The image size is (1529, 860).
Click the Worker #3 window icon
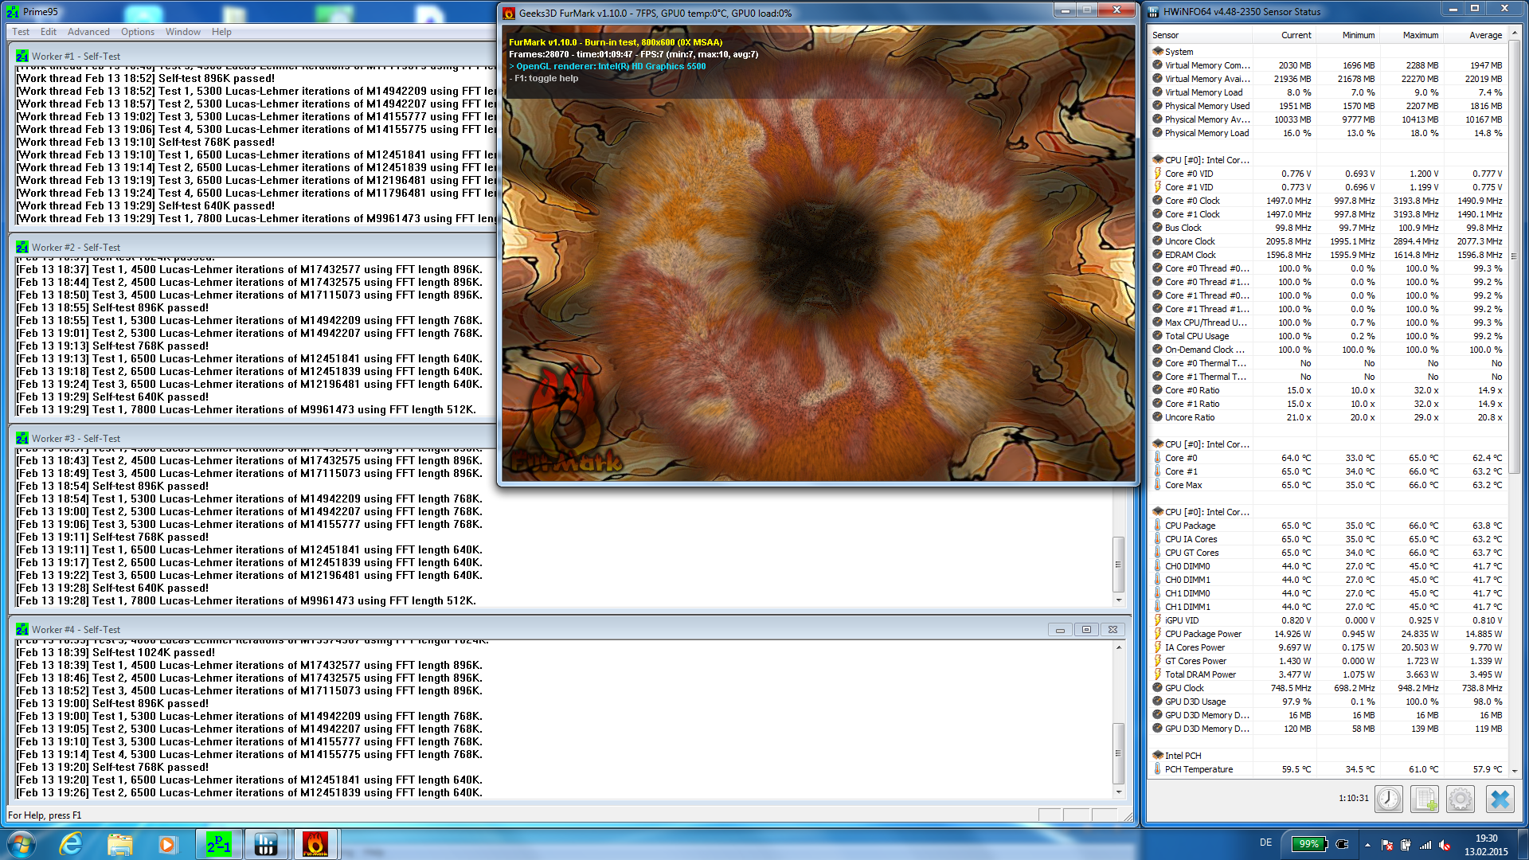coord(22,439)
